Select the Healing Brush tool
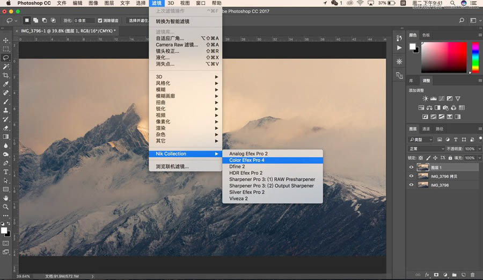Viewport: 483px width, 280px height. click(6, 93)
